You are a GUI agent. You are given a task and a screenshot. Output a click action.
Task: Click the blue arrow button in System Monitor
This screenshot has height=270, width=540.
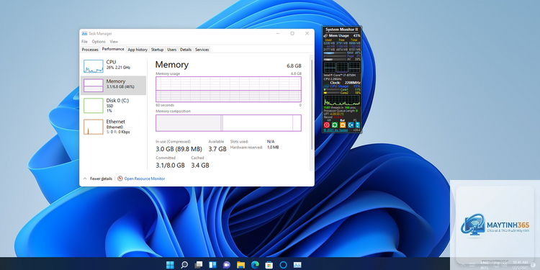pyautogui.click(x=351, y=125)
